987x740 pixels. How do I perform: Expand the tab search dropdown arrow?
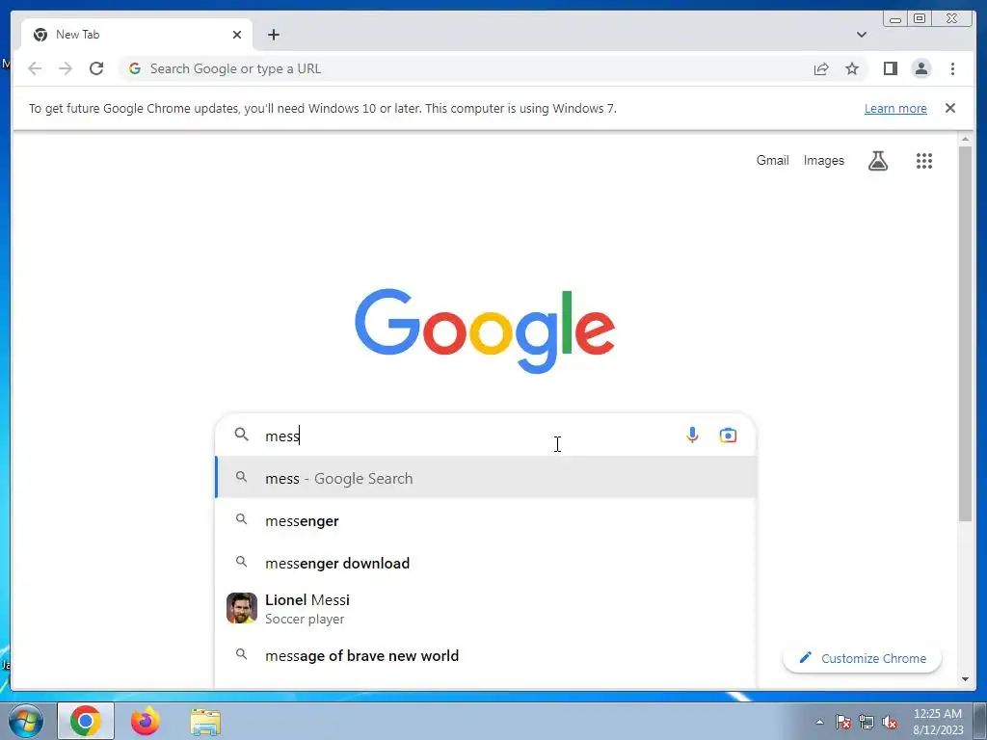click(x=861, y=35)
